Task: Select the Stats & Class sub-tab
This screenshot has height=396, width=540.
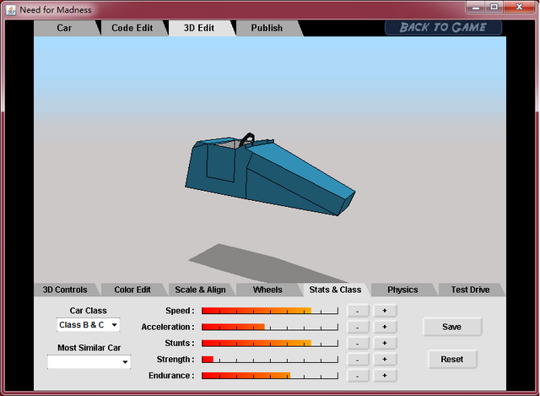Action: [335, 290]
